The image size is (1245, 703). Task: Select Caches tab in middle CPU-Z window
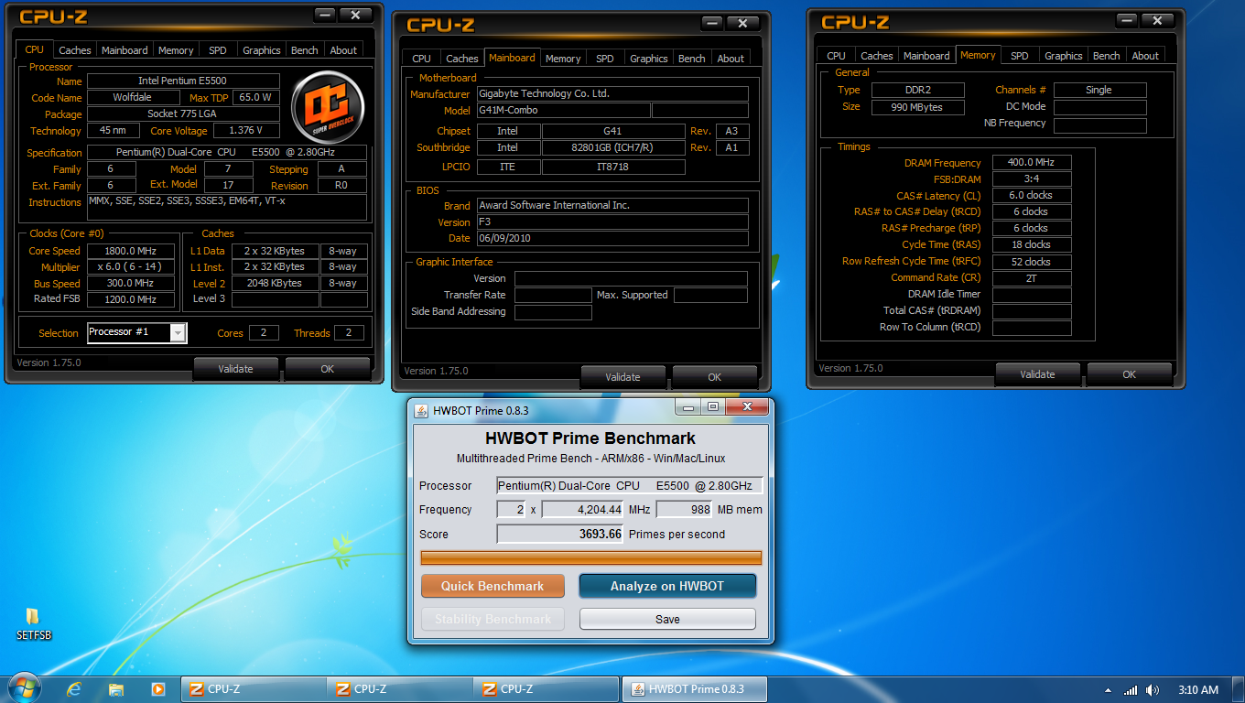coord(462,59)
